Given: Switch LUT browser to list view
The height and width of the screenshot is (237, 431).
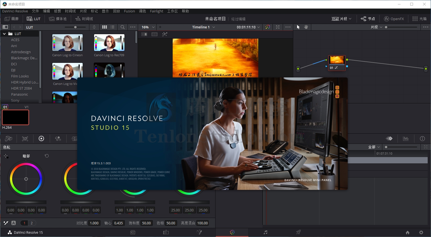Looking at the screenshot, I should (112, 27).
